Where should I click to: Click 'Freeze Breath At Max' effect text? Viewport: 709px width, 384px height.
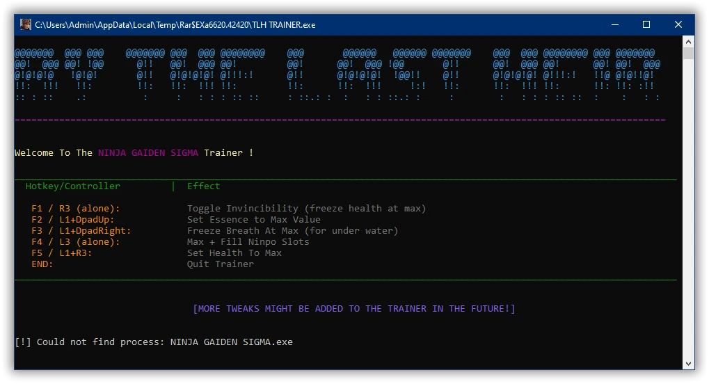(243, 231)
